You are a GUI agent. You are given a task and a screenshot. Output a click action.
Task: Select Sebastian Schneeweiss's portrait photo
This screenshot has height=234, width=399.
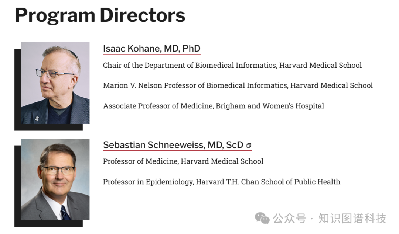[x=55, y=179]
